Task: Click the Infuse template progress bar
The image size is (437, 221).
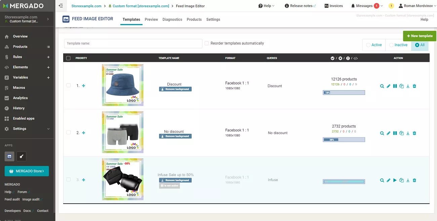Action: click(x=344, y=181)
